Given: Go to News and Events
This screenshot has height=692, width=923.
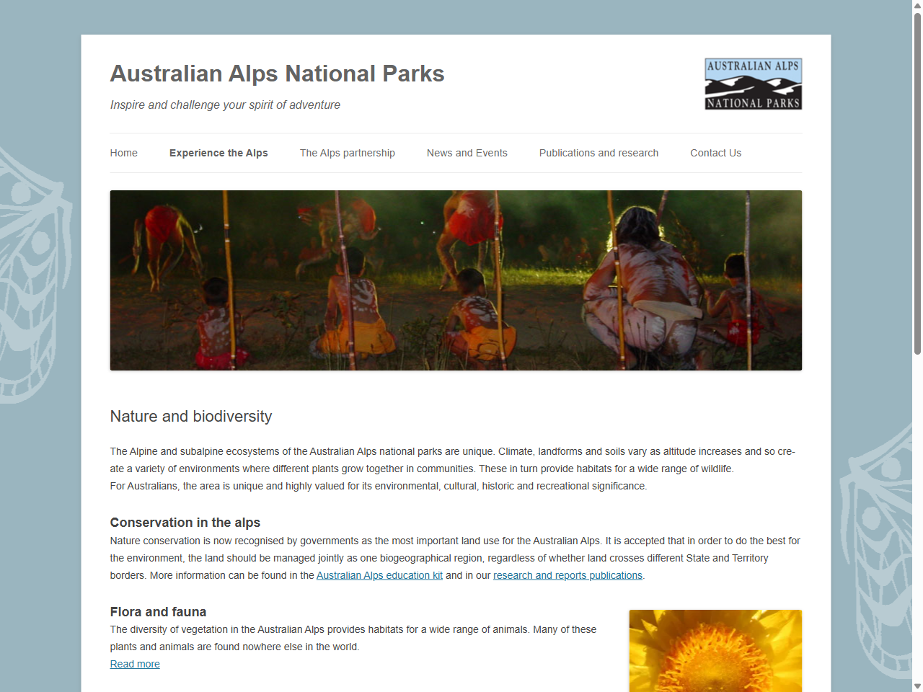Looking at the screenshot, I should tap(467, 153).
